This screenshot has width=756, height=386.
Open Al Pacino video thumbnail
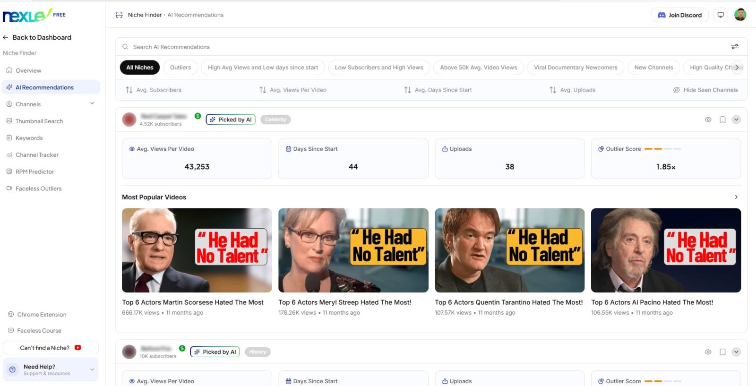[666, 250]
